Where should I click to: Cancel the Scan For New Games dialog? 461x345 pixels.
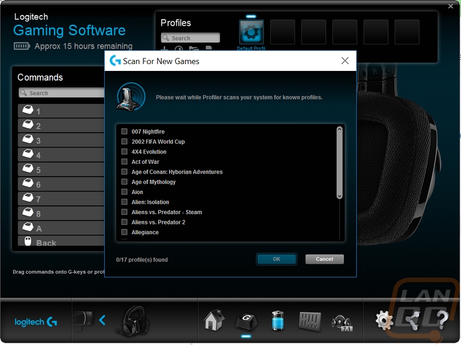[324, 259]
